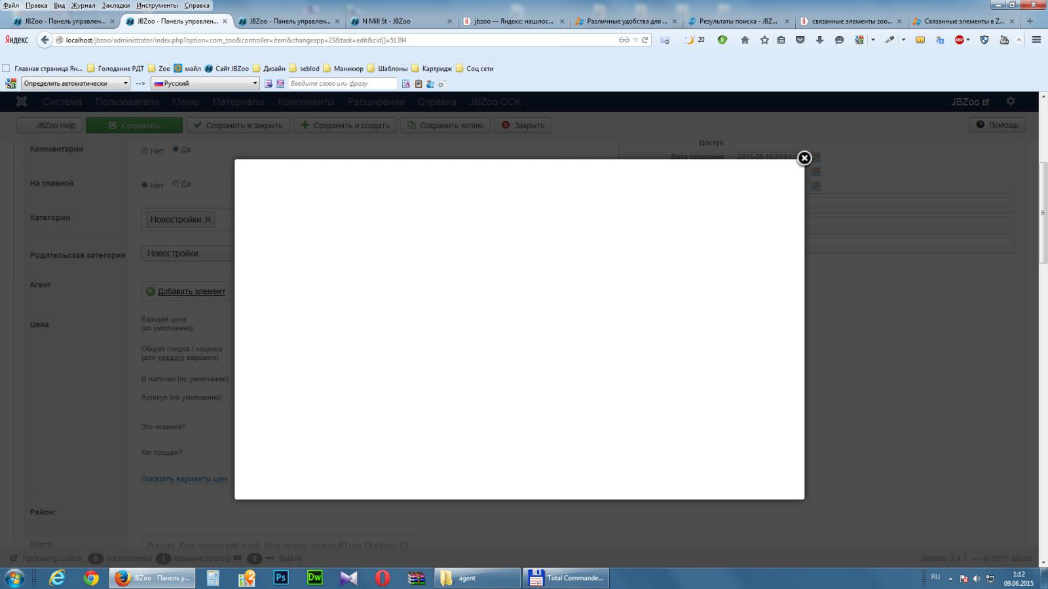The width and height of the screenshot is (1048, 589).
Task: Open the Русский target language dropdown
Action: 206,83
